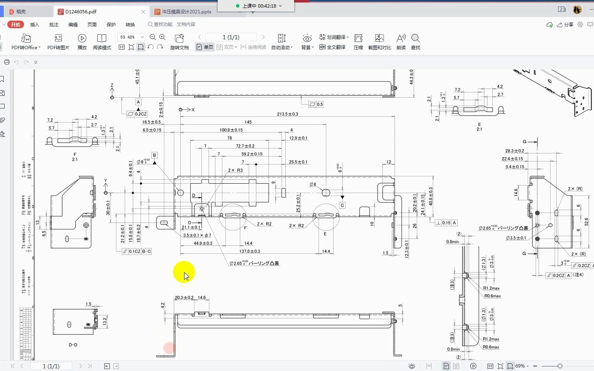The image size is (594, 371).
Task: Click the zoom in magnifier icon
Action: click(162, 37)
